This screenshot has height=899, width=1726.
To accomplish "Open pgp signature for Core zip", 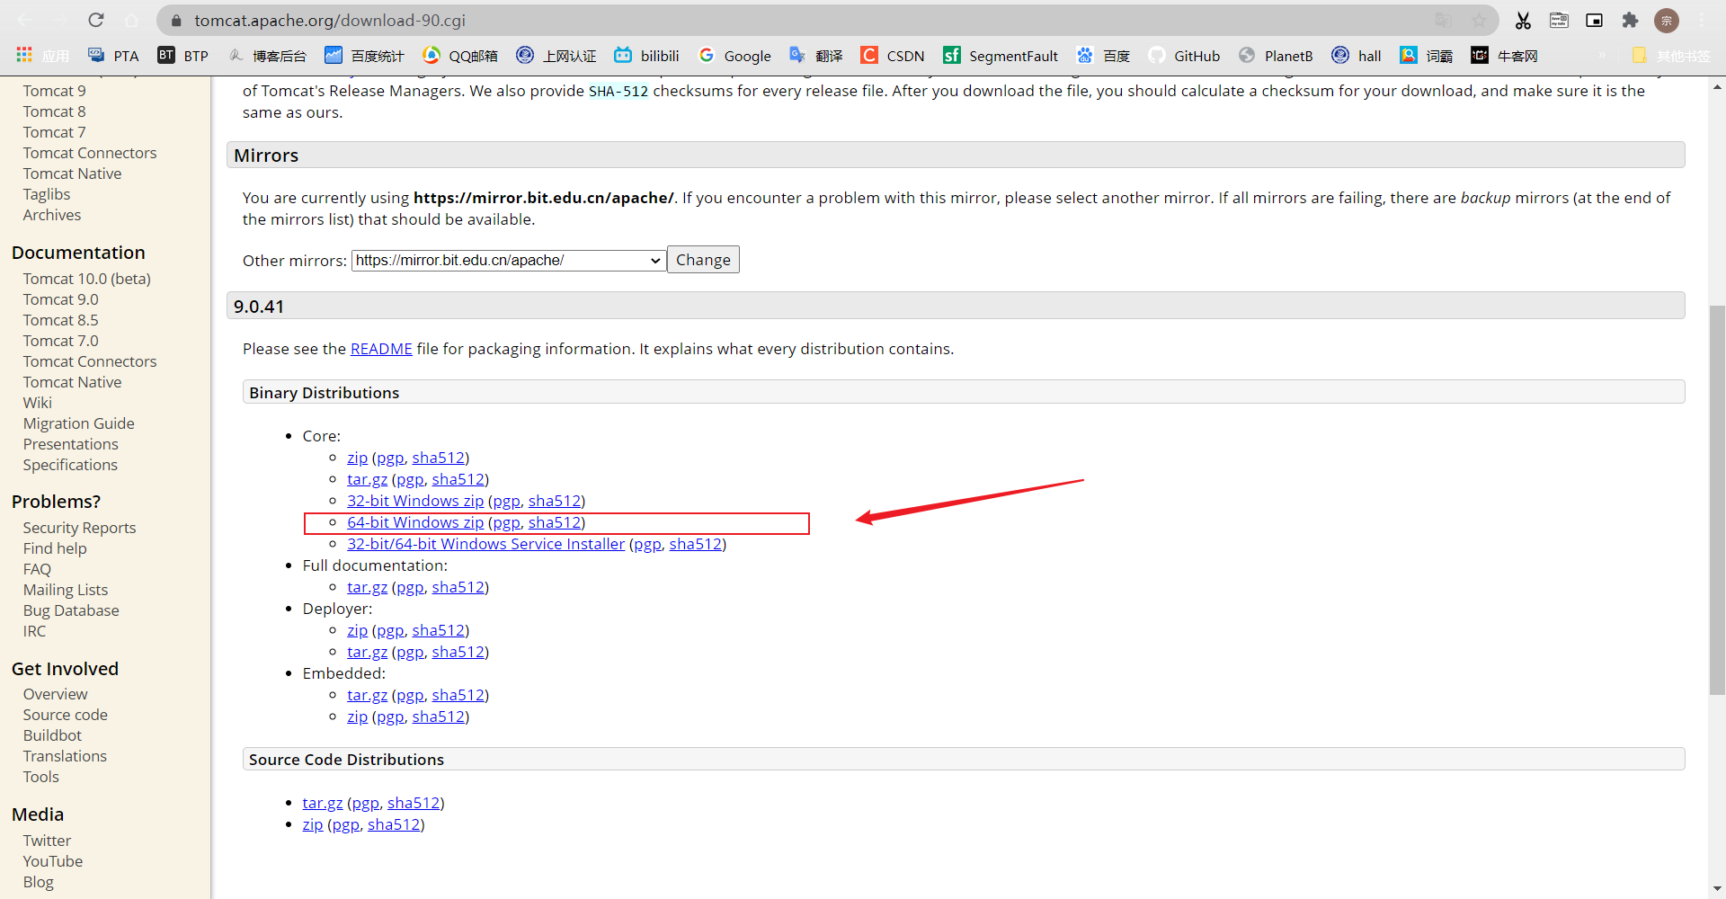I will (390, 458).
